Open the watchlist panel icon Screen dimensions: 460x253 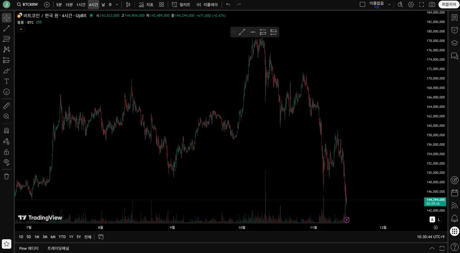coord(454,18)
